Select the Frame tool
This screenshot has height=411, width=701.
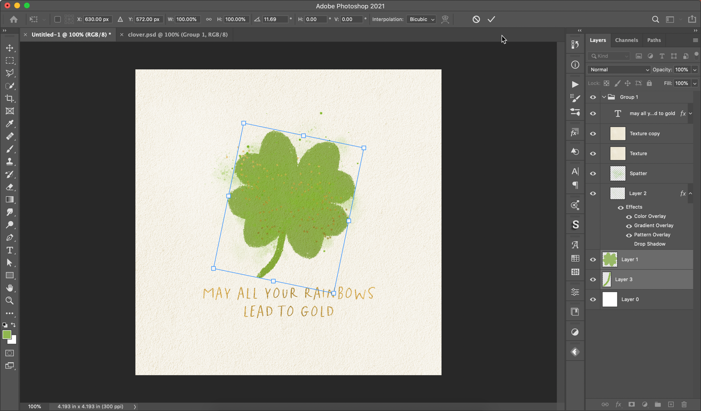[x=10, y=111]
